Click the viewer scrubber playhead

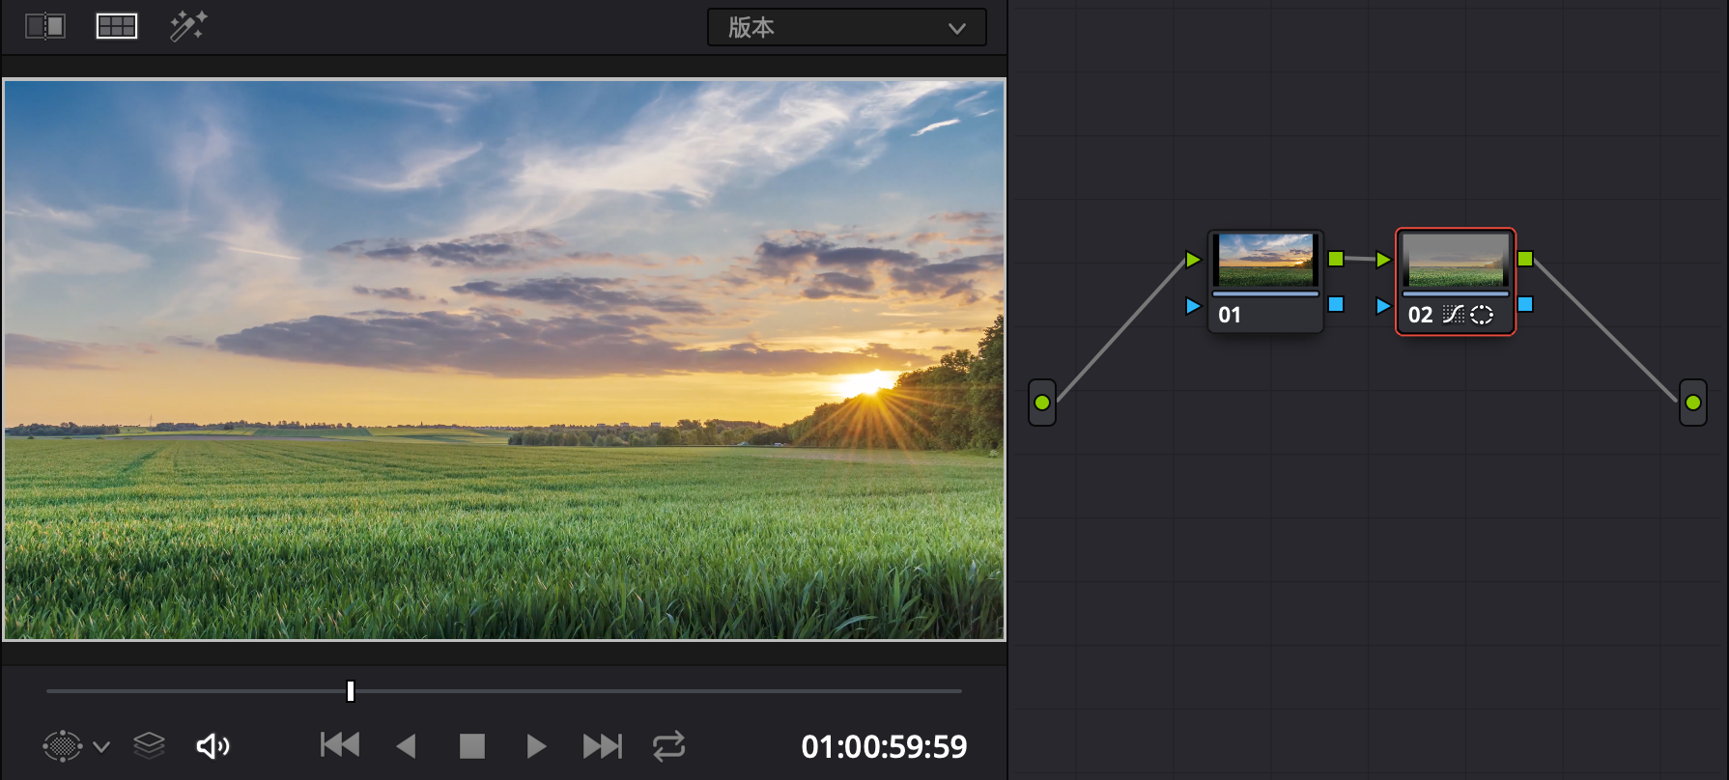click(351, 690)
